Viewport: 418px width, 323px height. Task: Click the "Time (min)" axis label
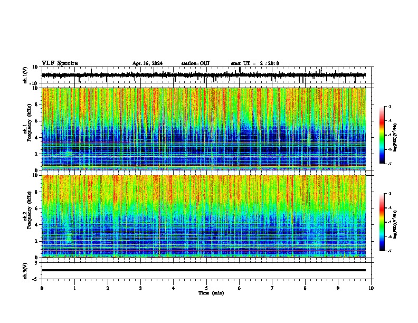[x=211, y=293]
